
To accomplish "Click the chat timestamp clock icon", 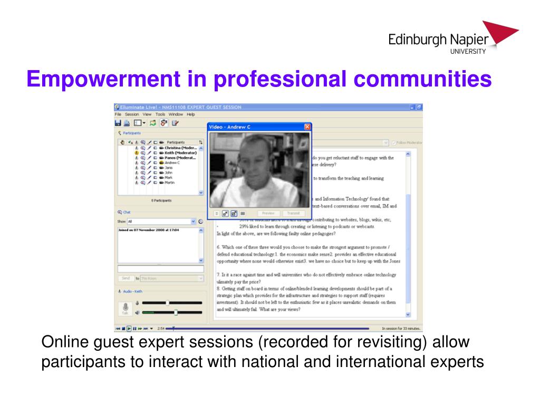I will tap(201, 221).
